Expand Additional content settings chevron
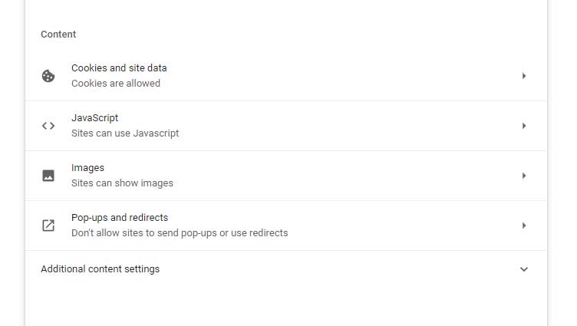 [523, 269]
